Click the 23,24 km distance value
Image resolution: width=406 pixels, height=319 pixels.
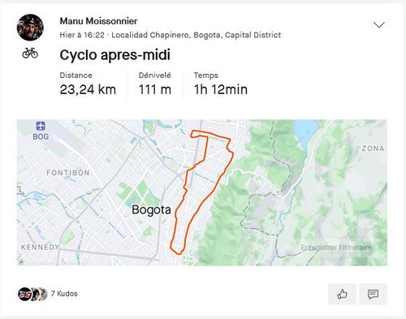coord(88,89)
